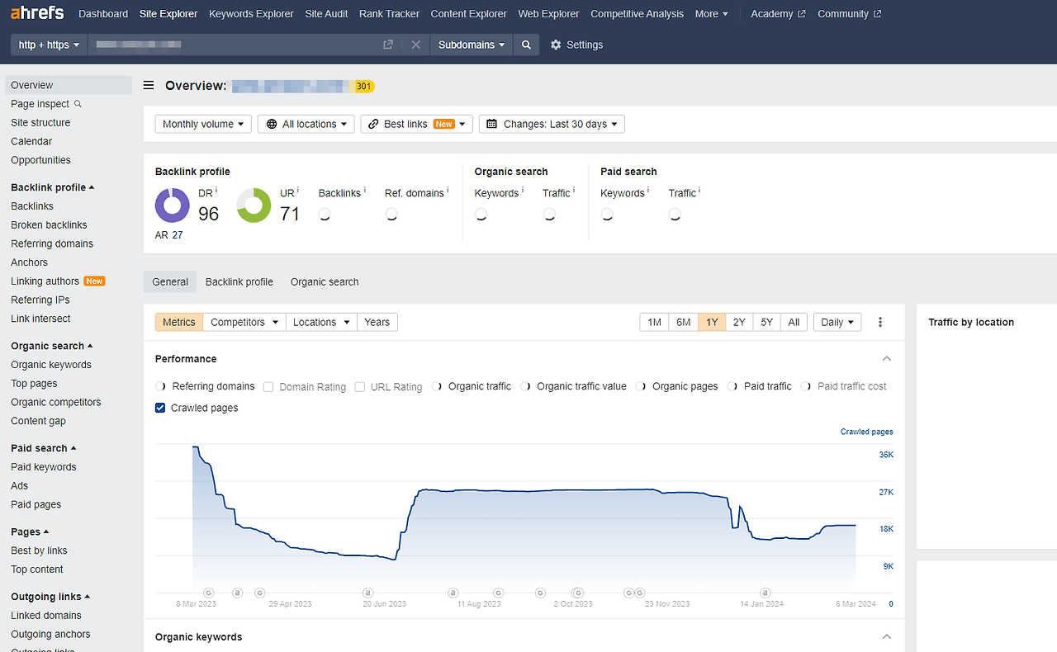Image resolution: width=1057 pixels, height=652 pixels.
Task: Uncheck the Crawled pages checkbox
Action: point(160,408)
